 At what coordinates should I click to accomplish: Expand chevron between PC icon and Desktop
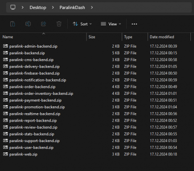click(x=23, y=8)
